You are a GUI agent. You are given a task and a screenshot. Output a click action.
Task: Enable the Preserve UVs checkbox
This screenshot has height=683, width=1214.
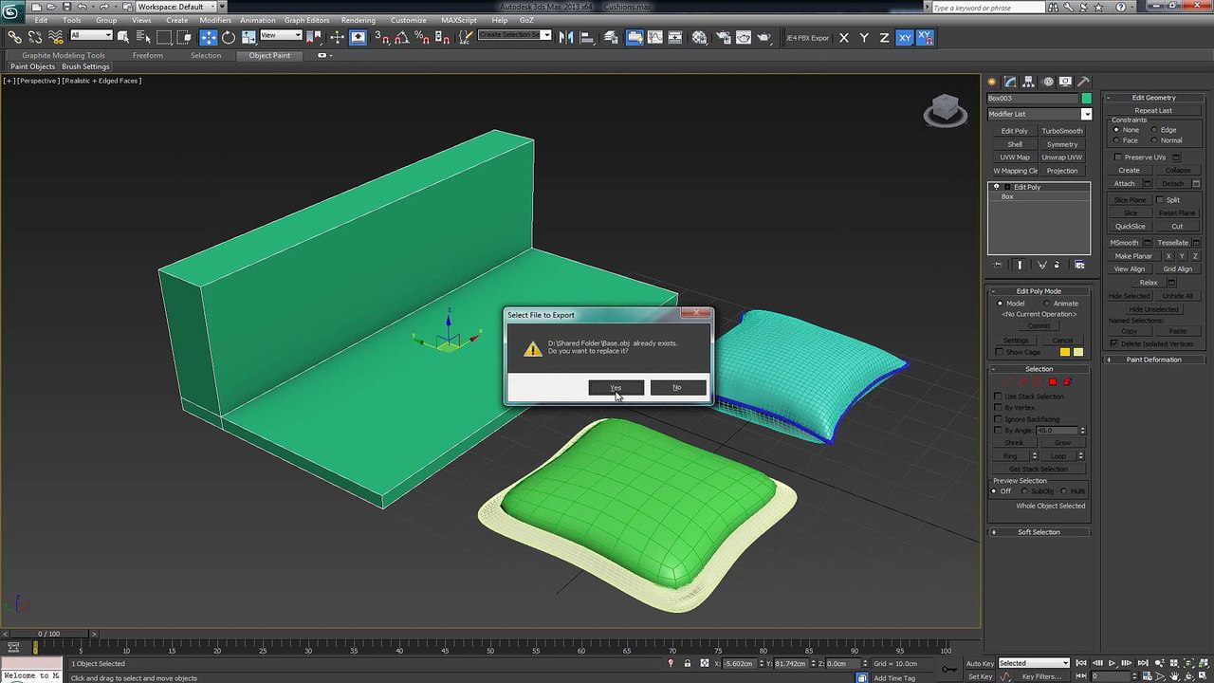(1118, 157)
